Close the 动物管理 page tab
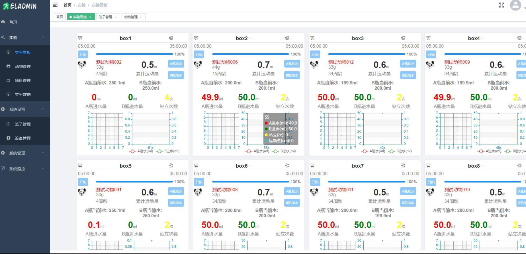This screenshot has width=526, height=254. [141, 17]
